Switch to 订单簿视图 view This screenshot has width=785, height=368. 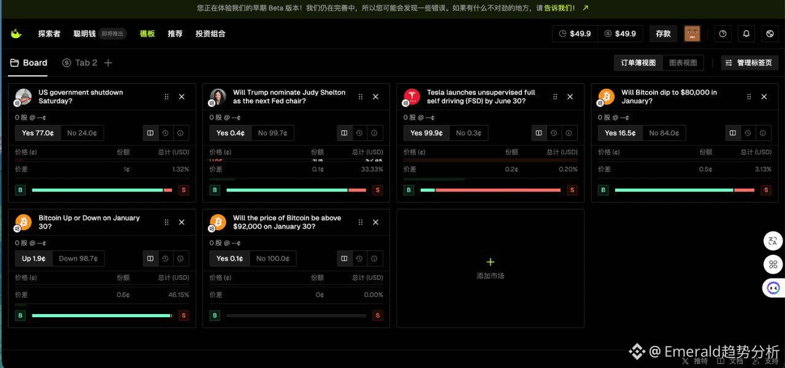point(638,62)
